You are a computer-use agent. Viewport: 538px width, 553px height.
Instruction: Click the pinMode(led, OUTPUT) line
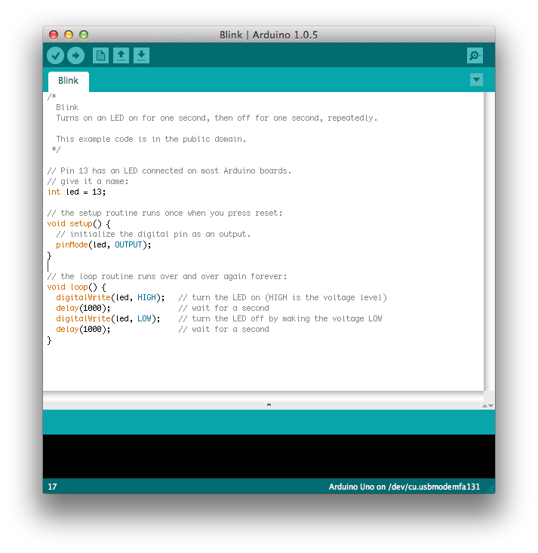pos(103,244)
